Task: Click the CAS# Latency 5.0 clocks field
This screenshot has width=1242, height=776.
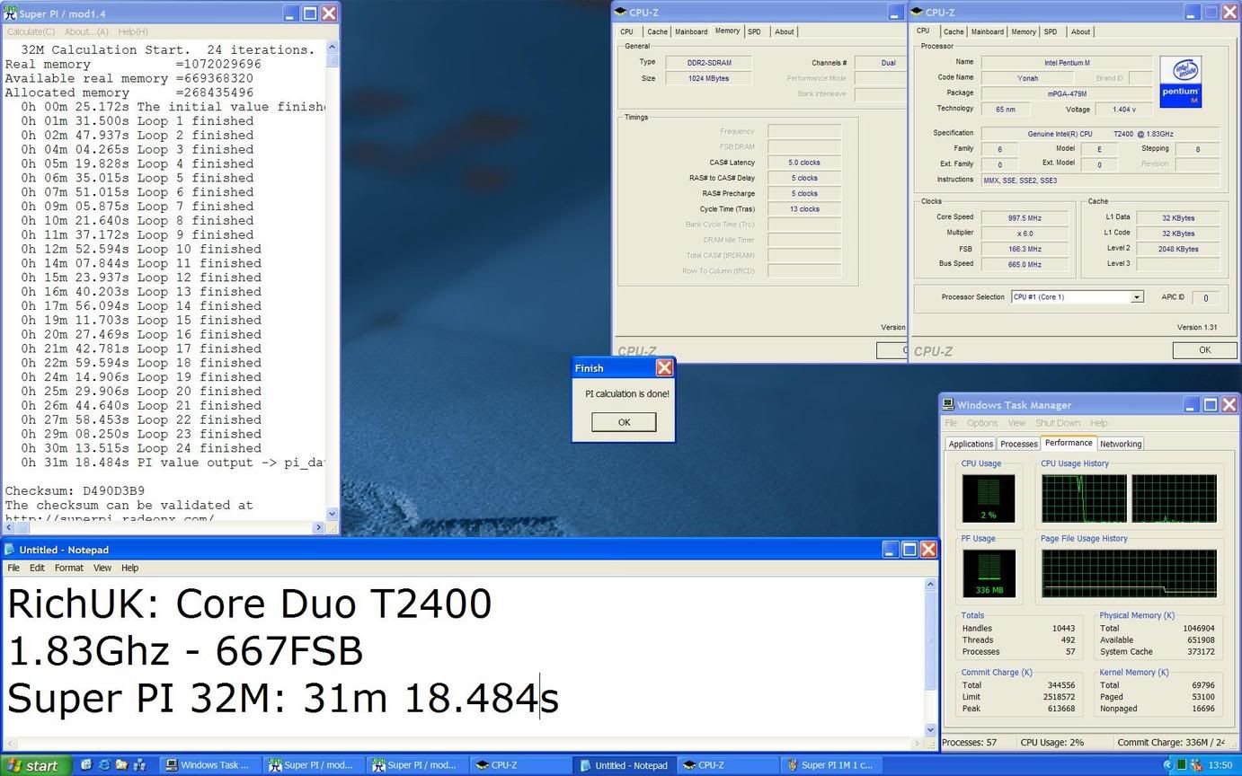Action: [x=804, y=163]
